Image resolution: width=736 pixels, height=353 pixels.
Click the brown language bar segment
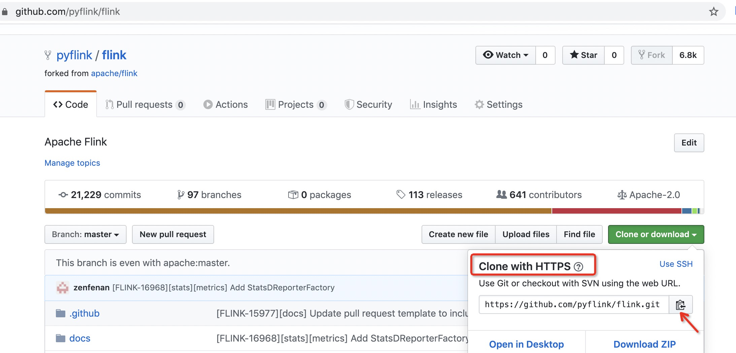(x=298, y=211)
